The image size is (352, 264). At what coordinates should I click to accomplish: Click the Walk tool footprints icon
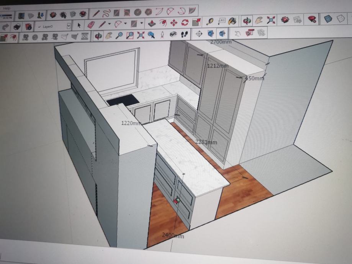185,34
